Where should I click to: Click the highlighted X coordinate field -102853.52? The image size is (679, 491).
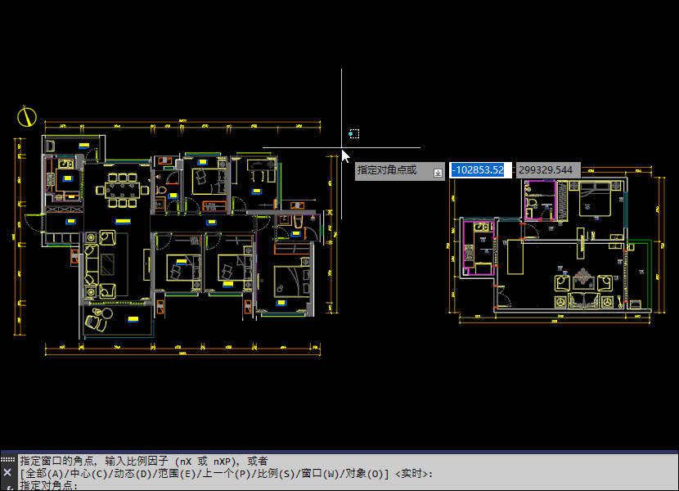[x=481, y=169]
